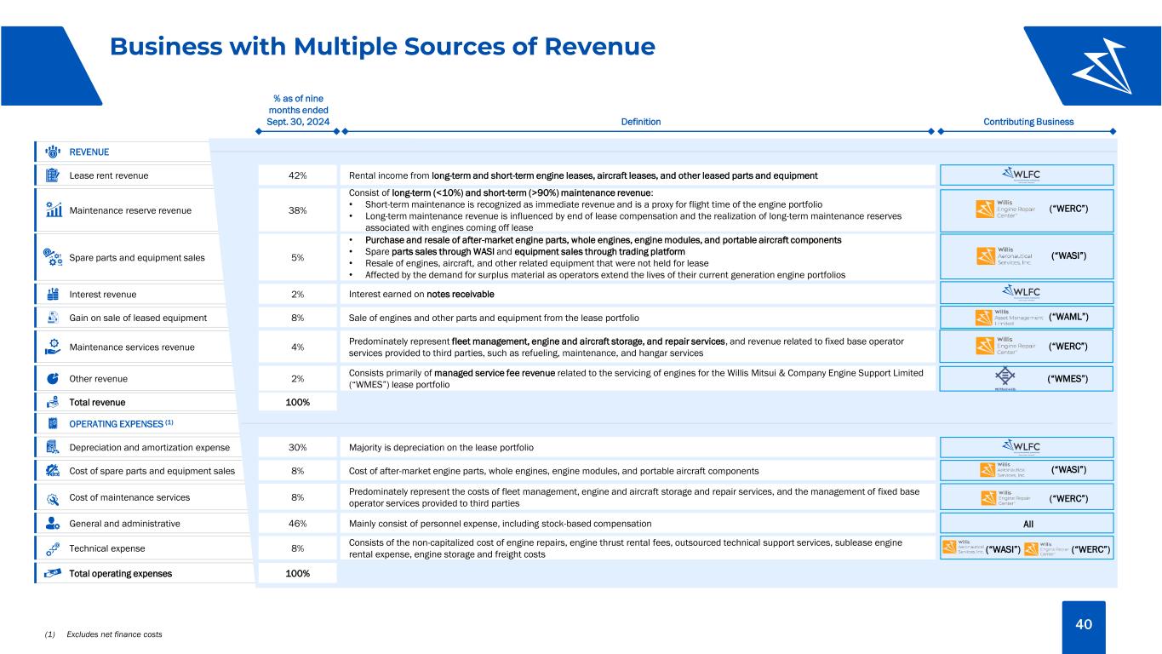Click the Cost of maintenance services icon
The height and width of the screenshot is (654, 1162).
click(54, 497)
